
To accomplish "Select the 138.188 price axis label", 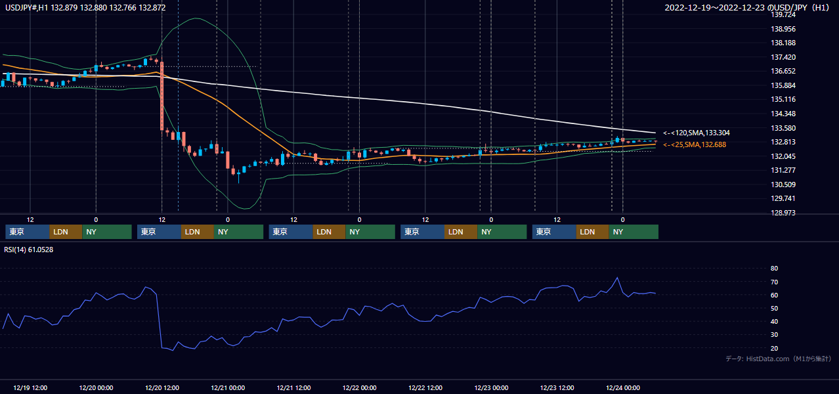I will click(783, 43).
